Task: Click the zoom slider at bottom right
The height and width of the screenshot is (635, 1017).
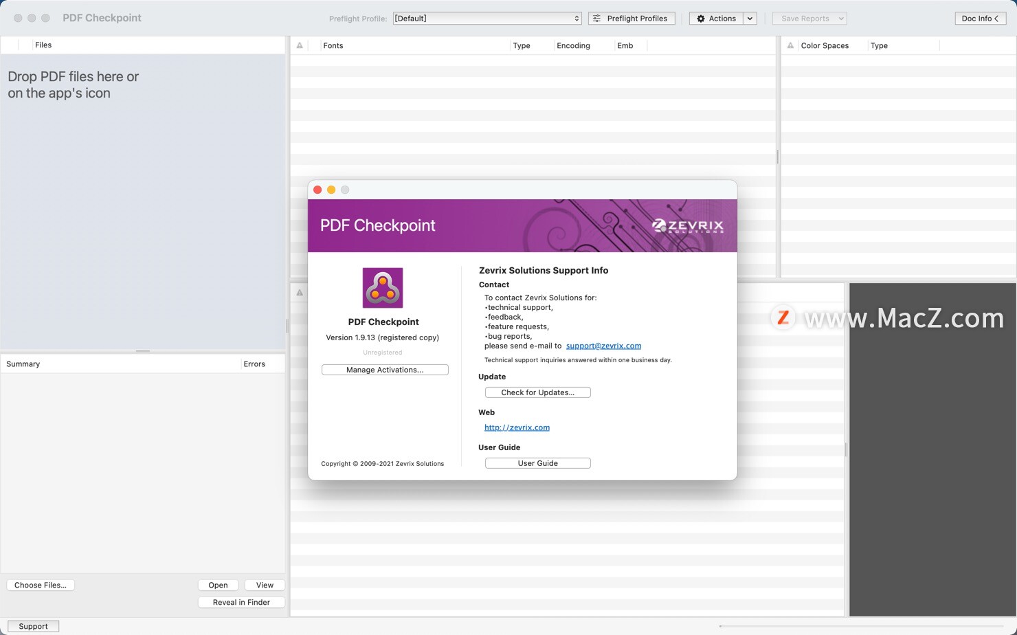Action: click(x=862, y=626)
